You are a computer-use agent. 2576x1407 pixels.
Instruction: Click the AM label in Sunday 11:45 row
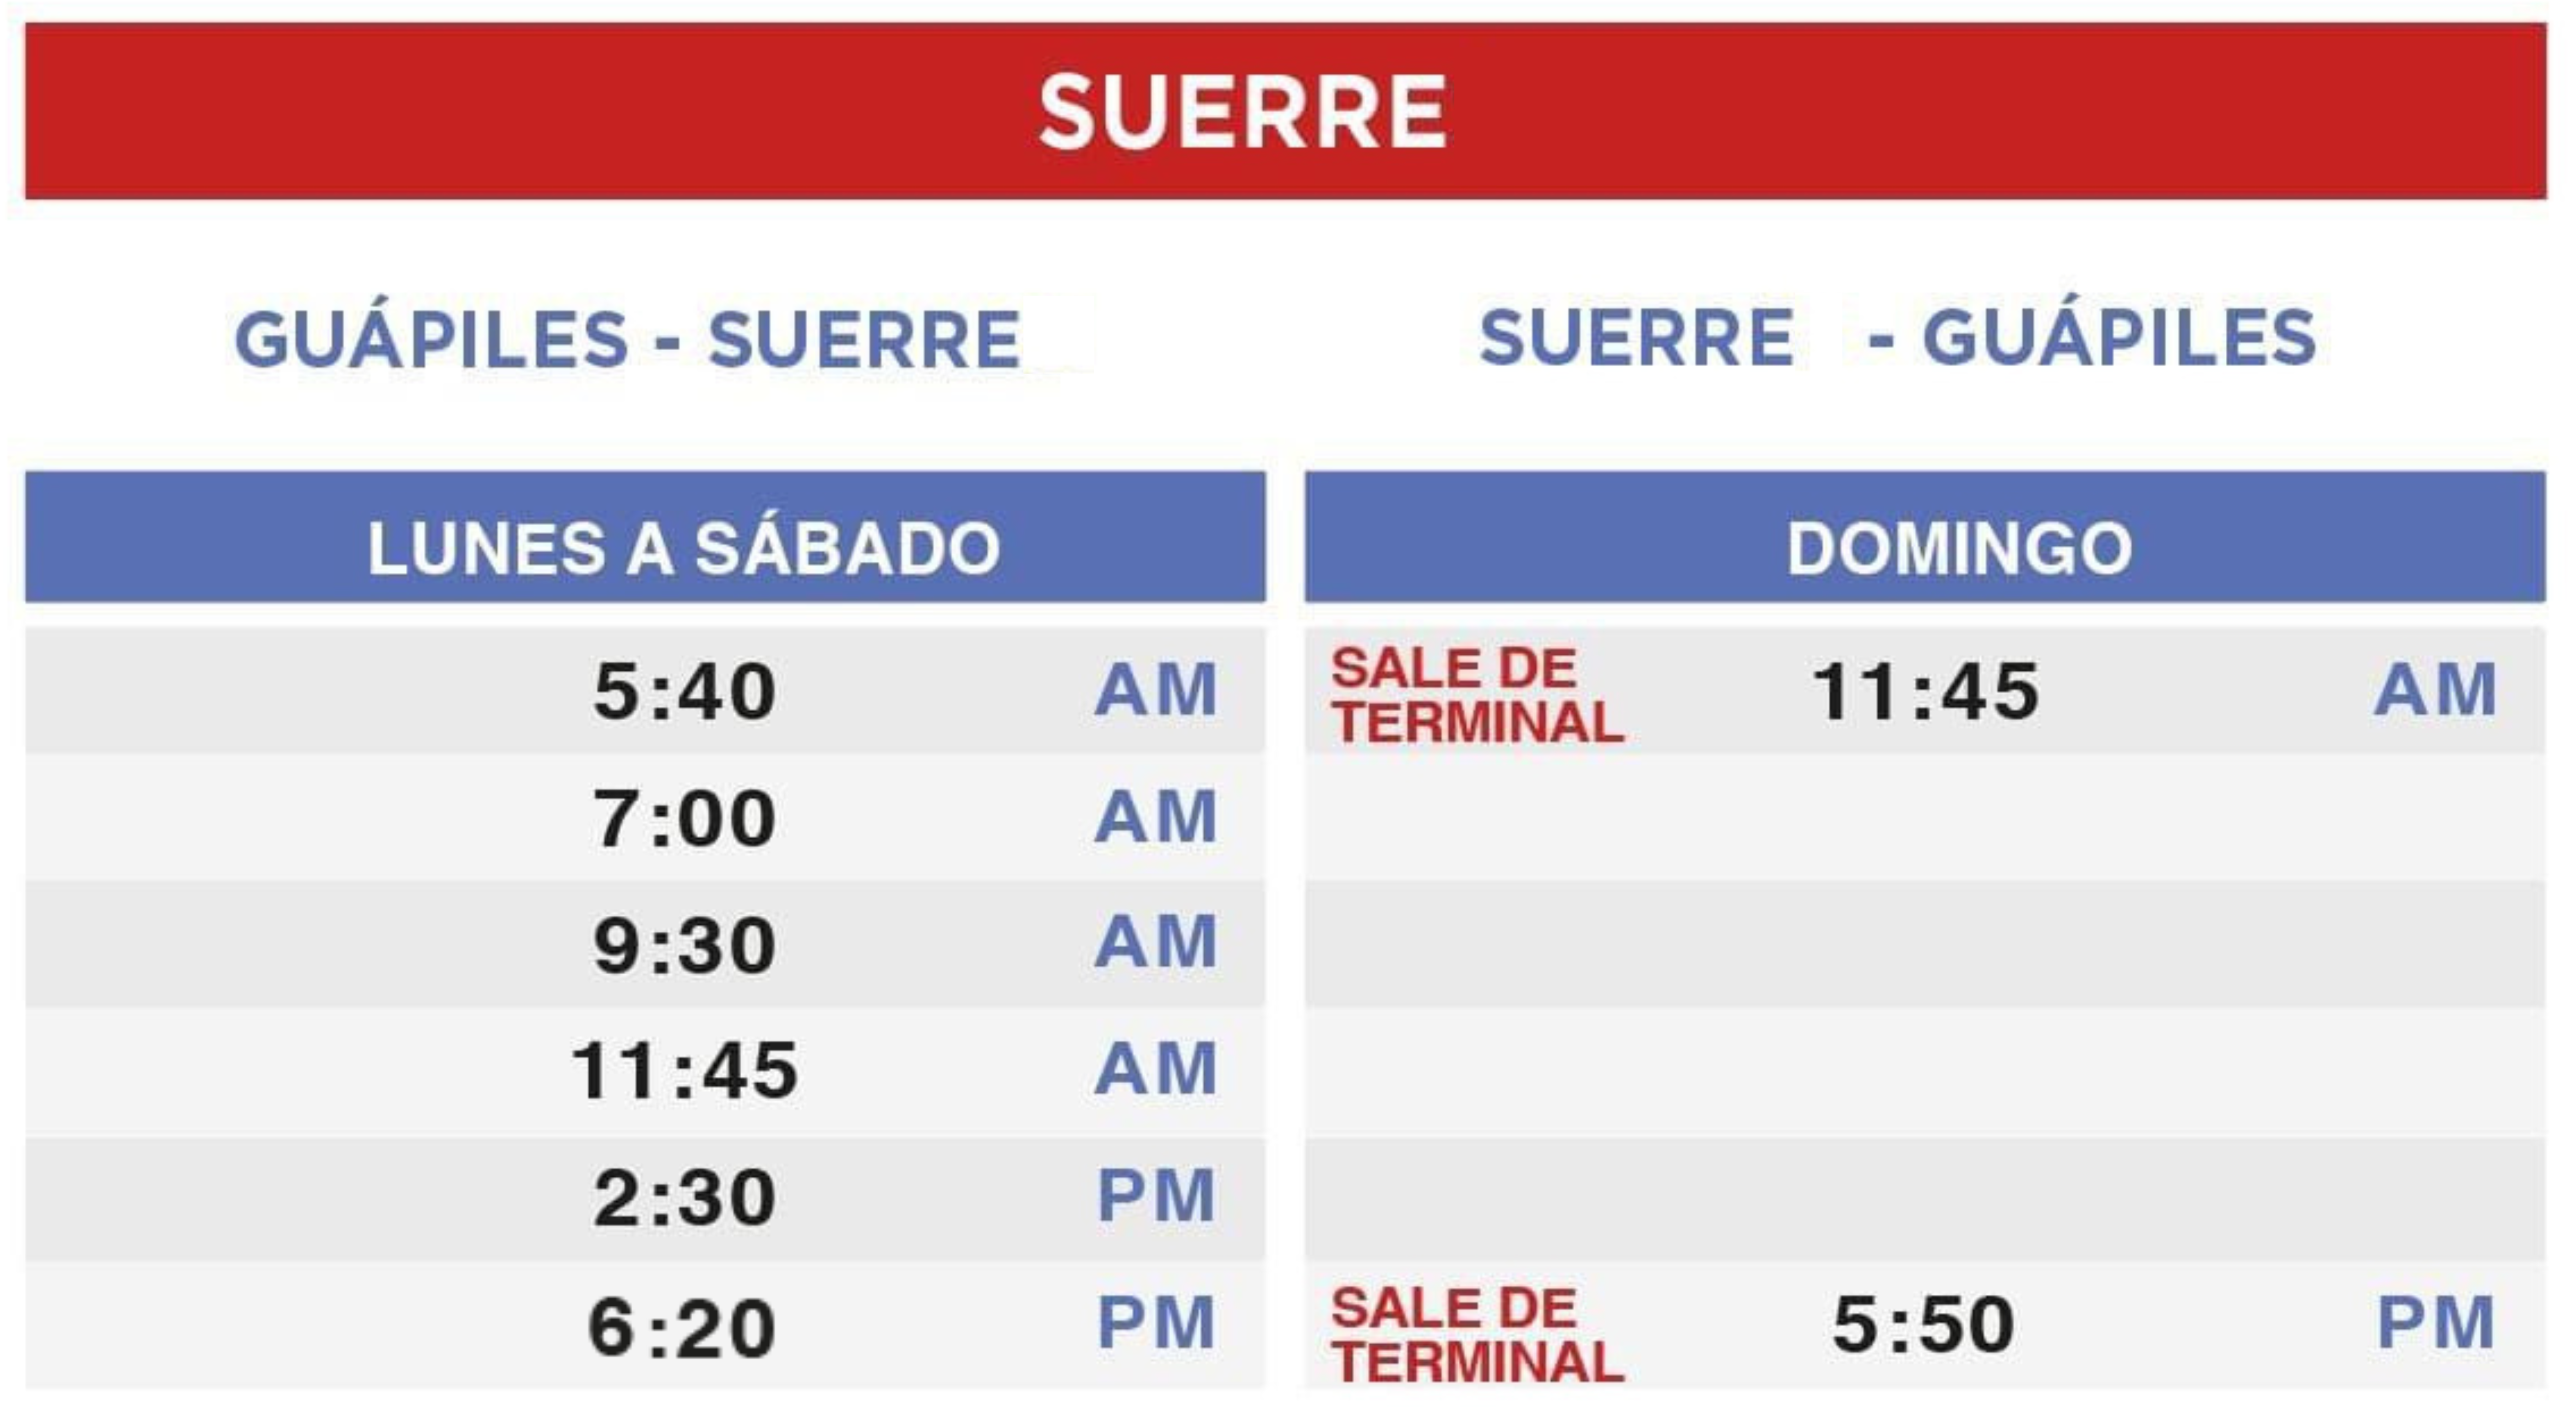[2436, 690]
